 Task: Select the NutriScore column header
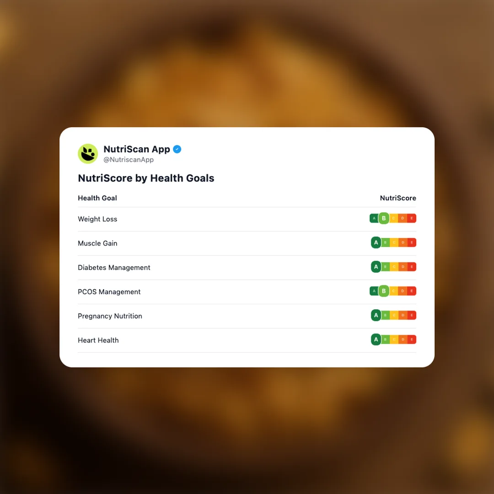(398, 198)
